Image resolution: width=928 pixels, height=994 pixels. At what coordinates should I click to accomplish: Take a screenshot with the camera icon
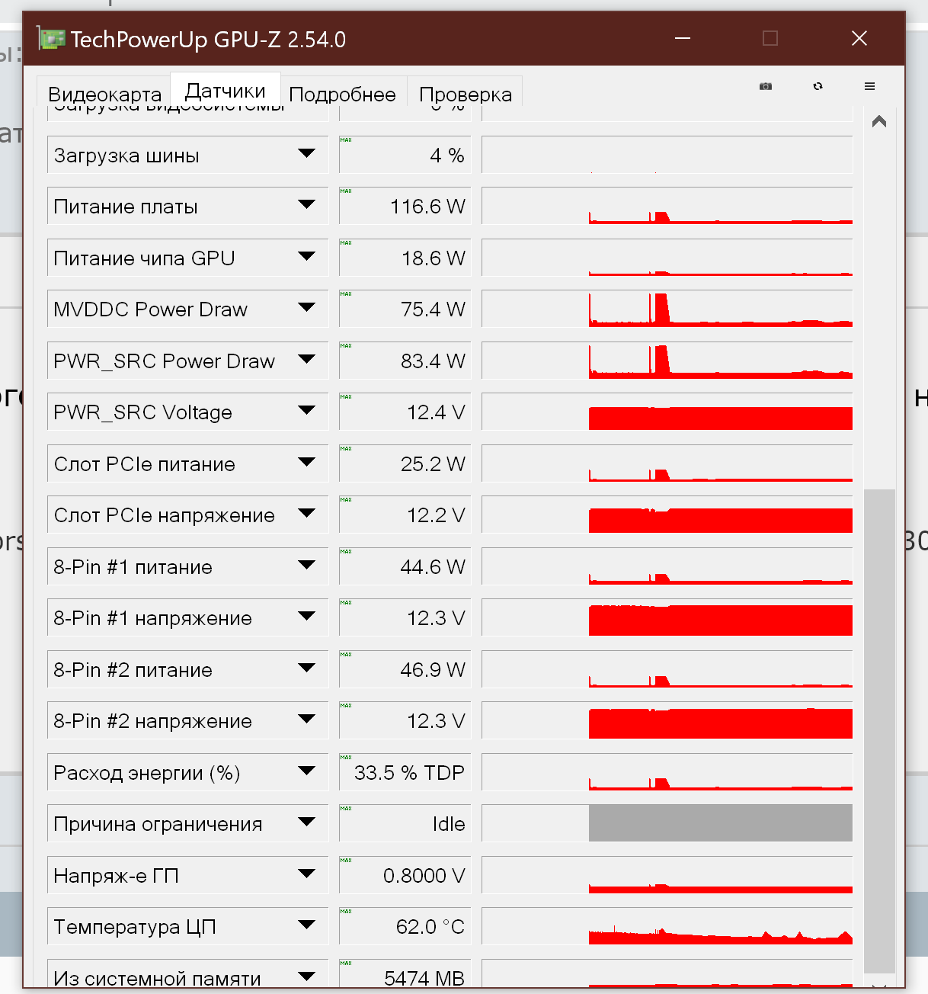[x=766, y=86]
